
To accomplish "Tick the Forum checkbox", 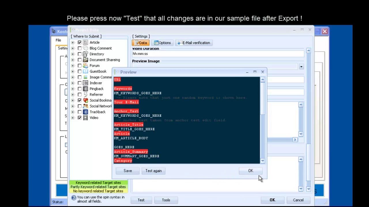I will point(80,66).
